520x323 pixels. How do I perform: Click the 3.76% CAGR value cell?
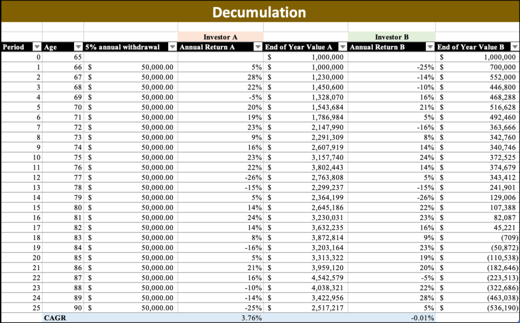(x=220, y=318)
